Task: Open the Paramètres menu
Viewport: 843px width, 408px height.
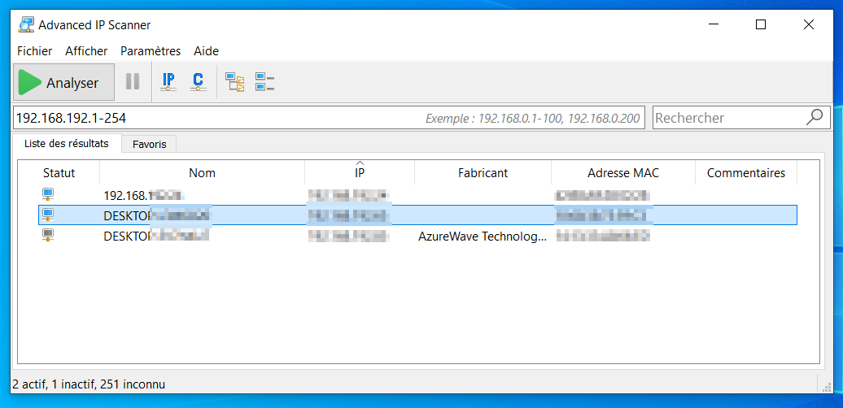Action: pyautogui.click(x=151, y=51)
